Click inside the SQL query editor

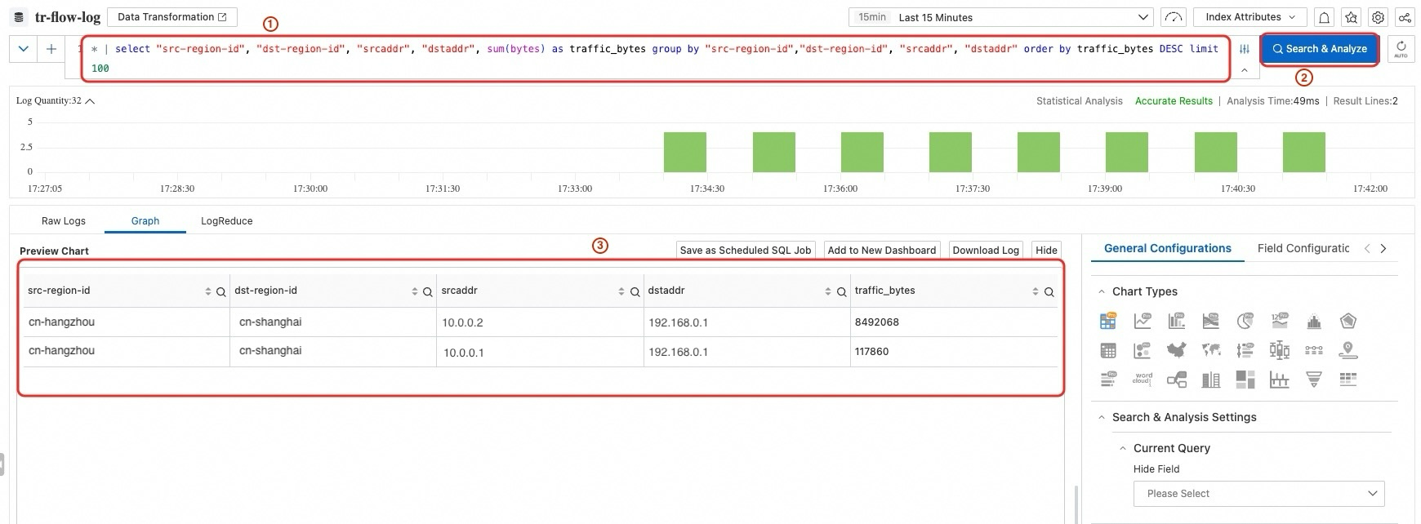pyautogui.click(x=655, y=59)
